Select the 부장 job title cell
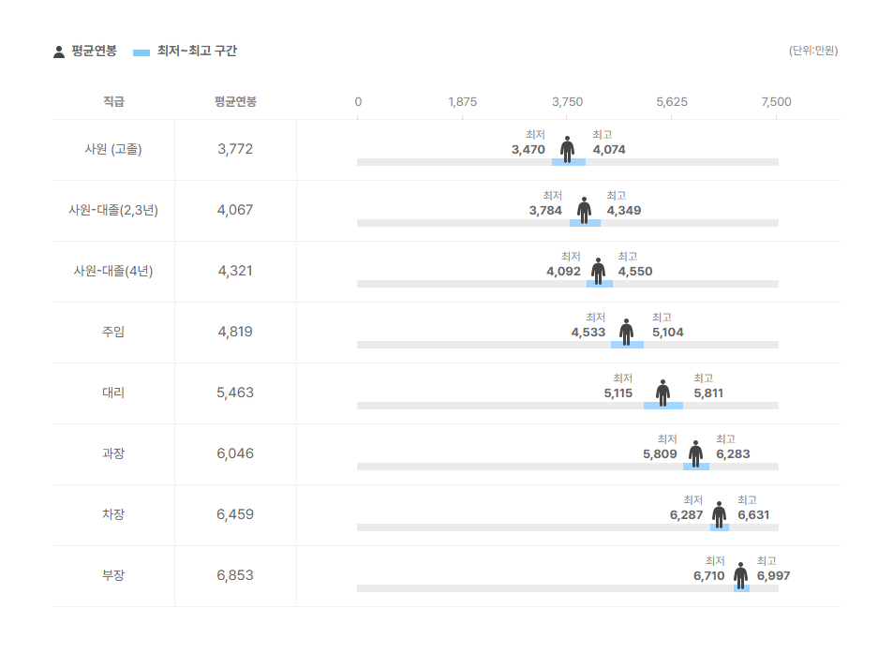Screen dimensions: 893x653 pyautogui.click(x=113, y=575)
